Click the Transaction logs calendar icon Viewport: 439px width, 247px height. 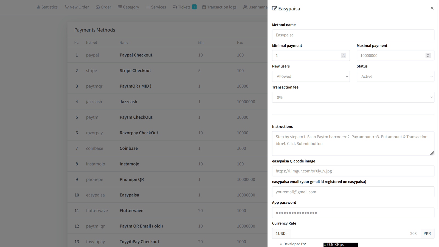coord(204,7)
